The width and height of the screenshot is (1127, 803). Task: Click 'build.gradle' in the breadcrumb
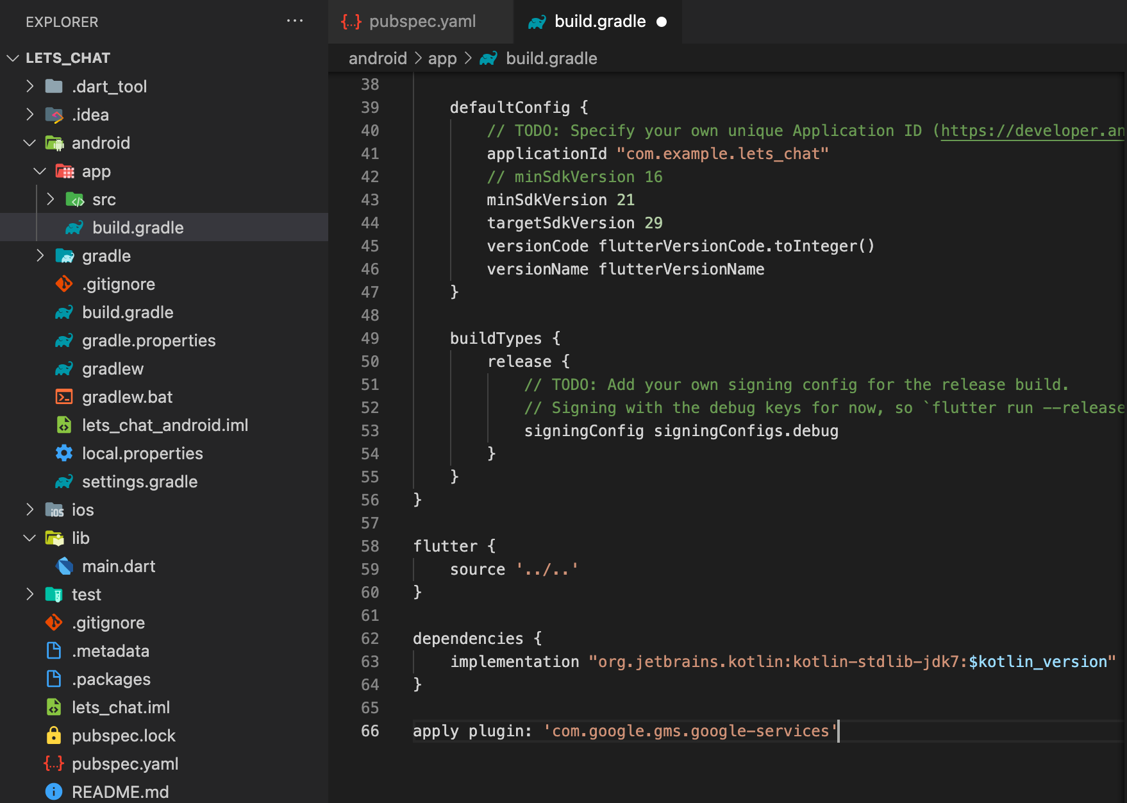551,58
